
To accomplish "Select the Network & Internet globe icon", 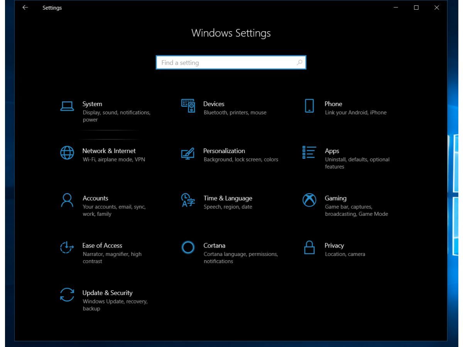I will [67, 153].
